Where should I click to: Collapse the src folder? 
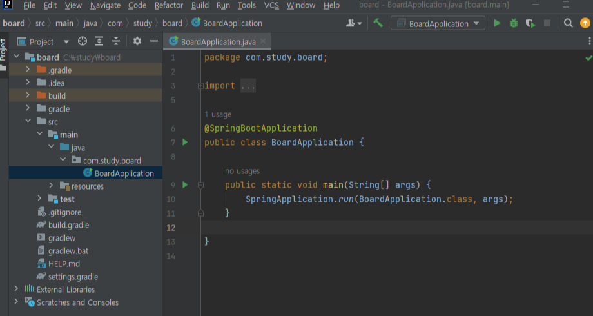pyautogui.click(x=28, y=121)
